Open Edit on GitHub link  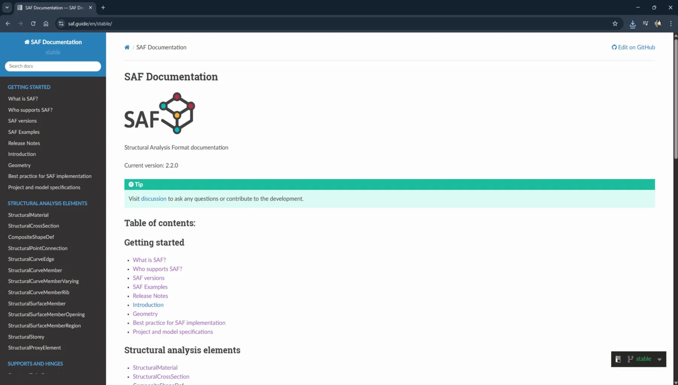pos(633,47)
